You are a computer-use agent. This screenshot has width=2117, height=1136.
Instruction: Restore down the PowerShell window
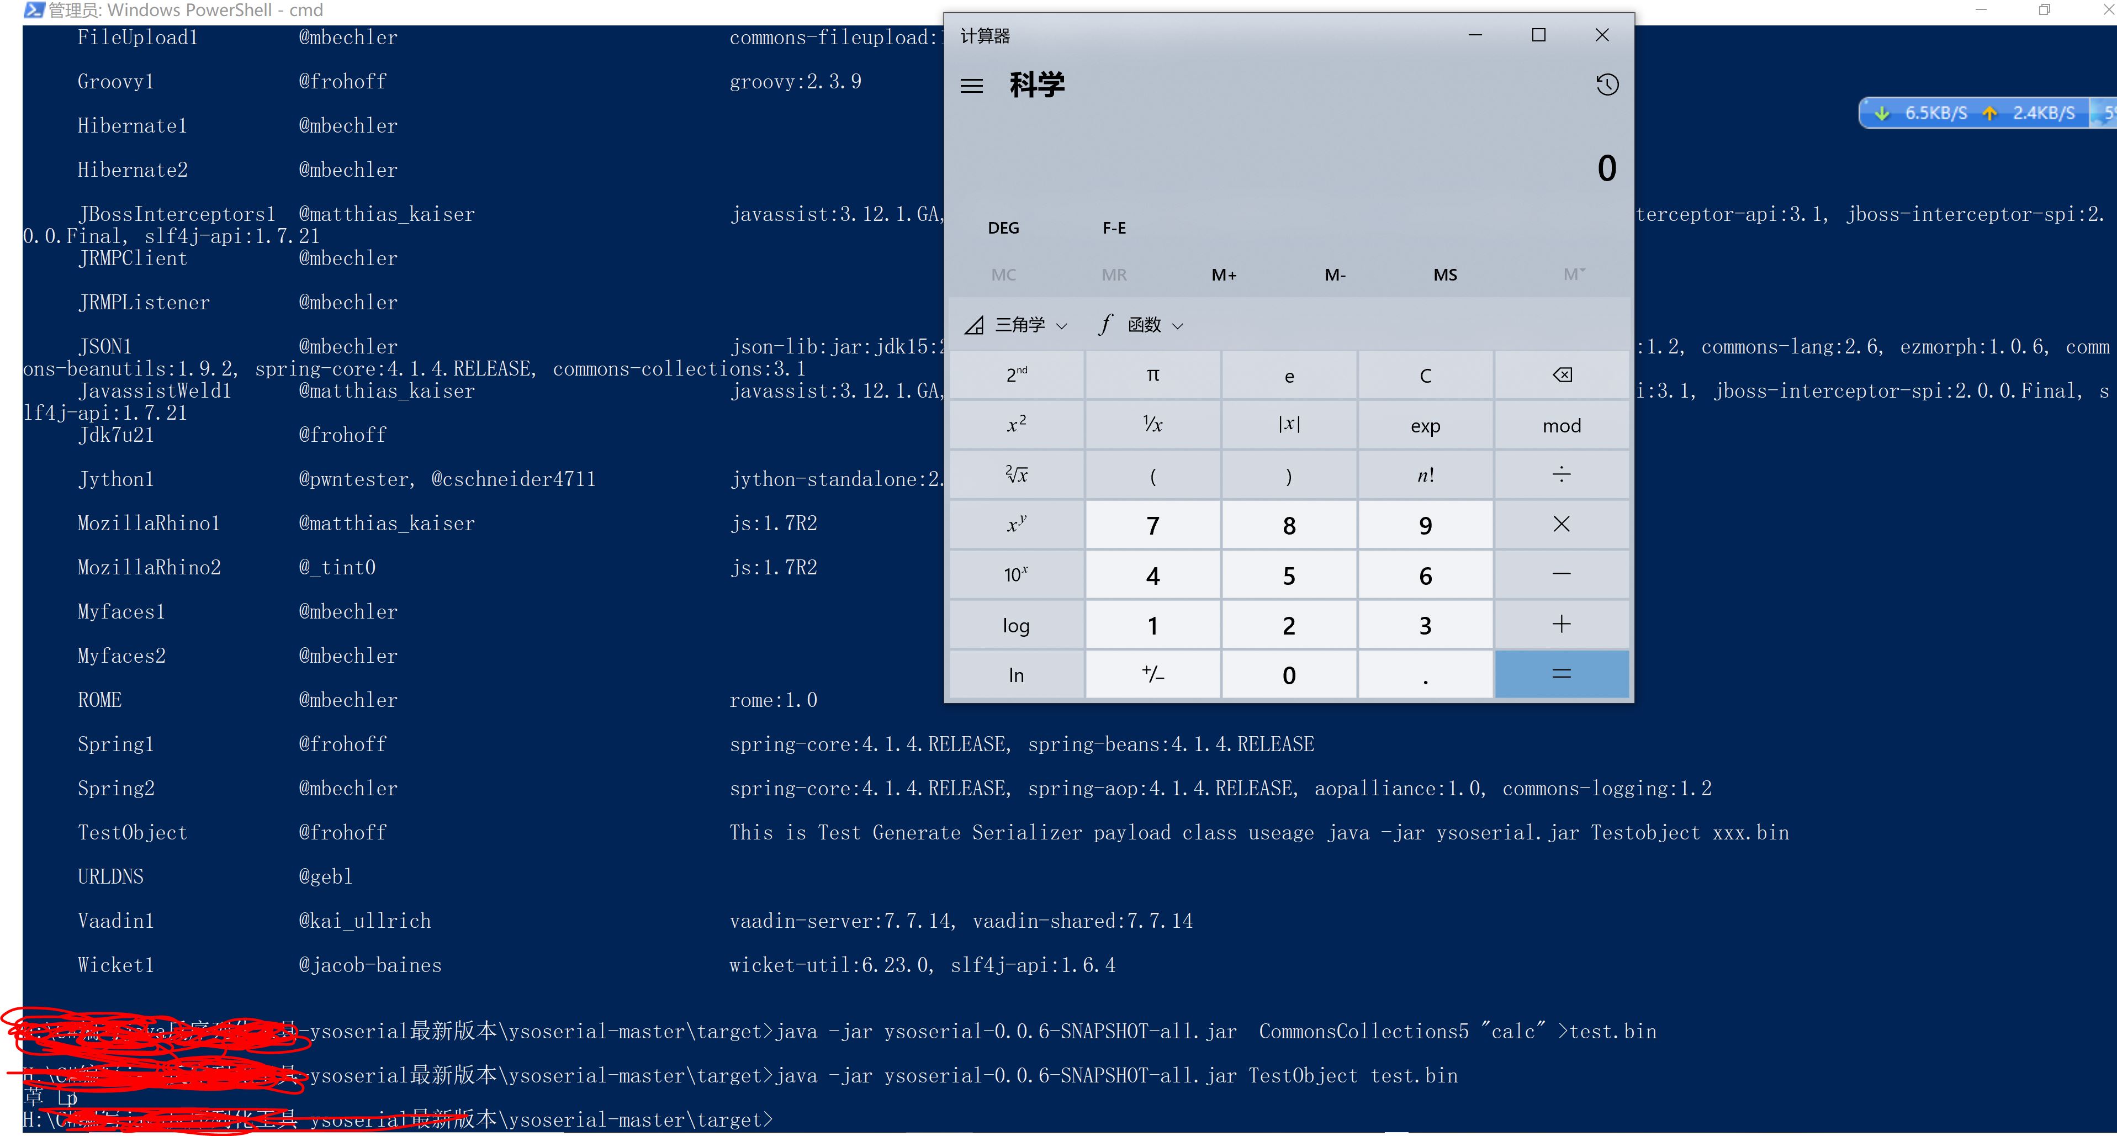tap(2044, 10)
